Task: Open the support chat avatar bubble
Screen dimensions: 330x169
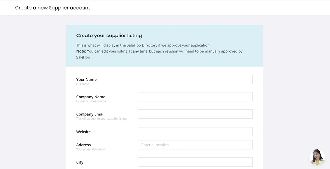Action: tap(317, 157)
